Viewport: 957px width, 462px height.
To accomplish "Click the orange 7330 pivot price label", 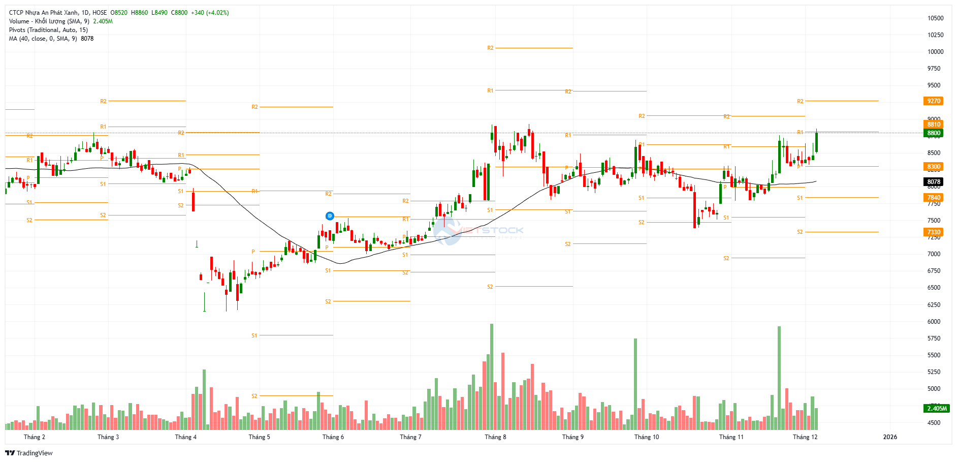I will [x=934, y=232].
